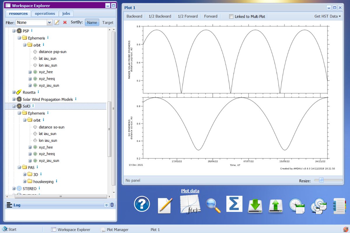Toggle SortBy Target button
This screenshot has width=350, height=233.
click(x=108, y=22)
